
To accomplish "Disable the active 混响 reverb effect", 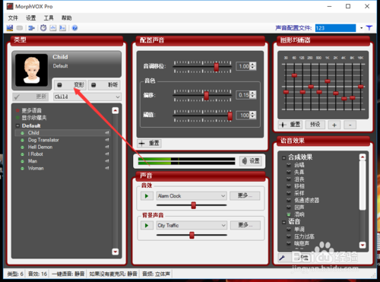I will point(289,214).
